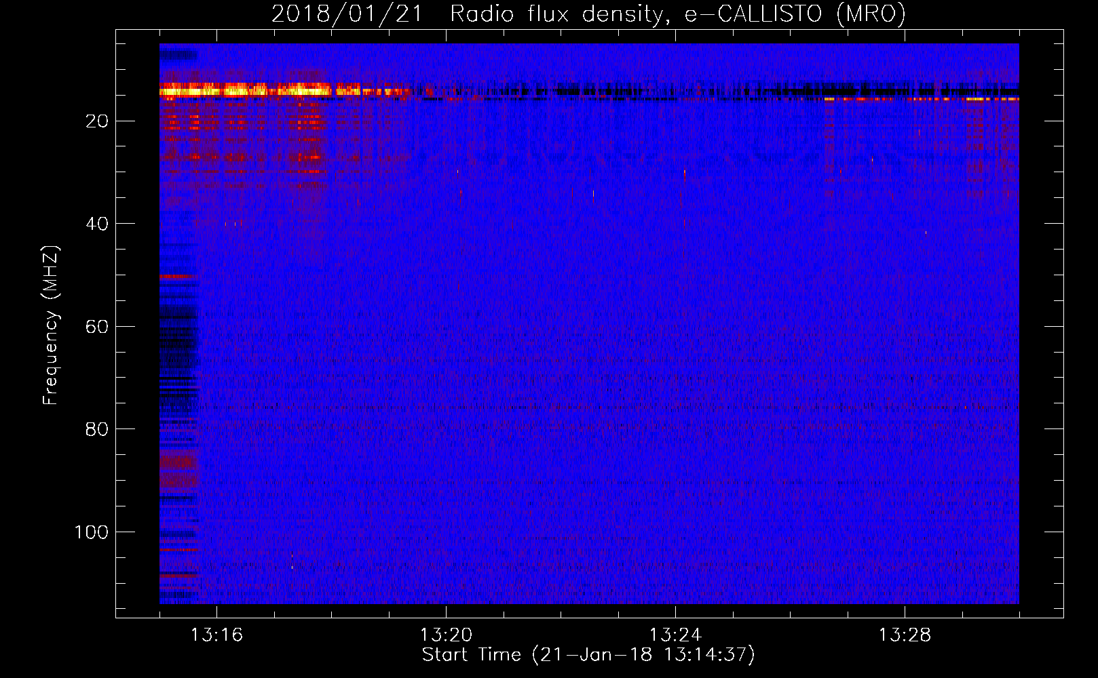
Task: Click the '13:16' time tick label
Action: click(x=216, y=635)
